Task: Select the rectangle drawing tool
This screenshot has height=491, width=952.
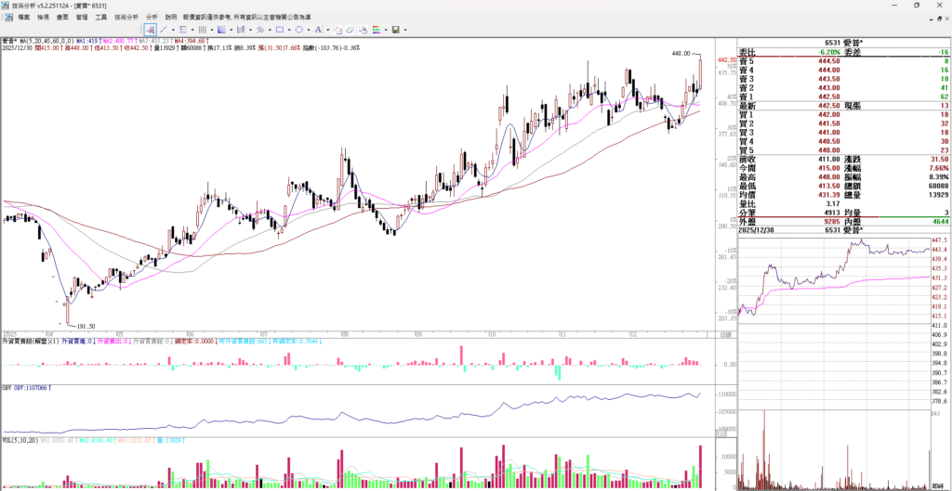Action: coord(279,30)
